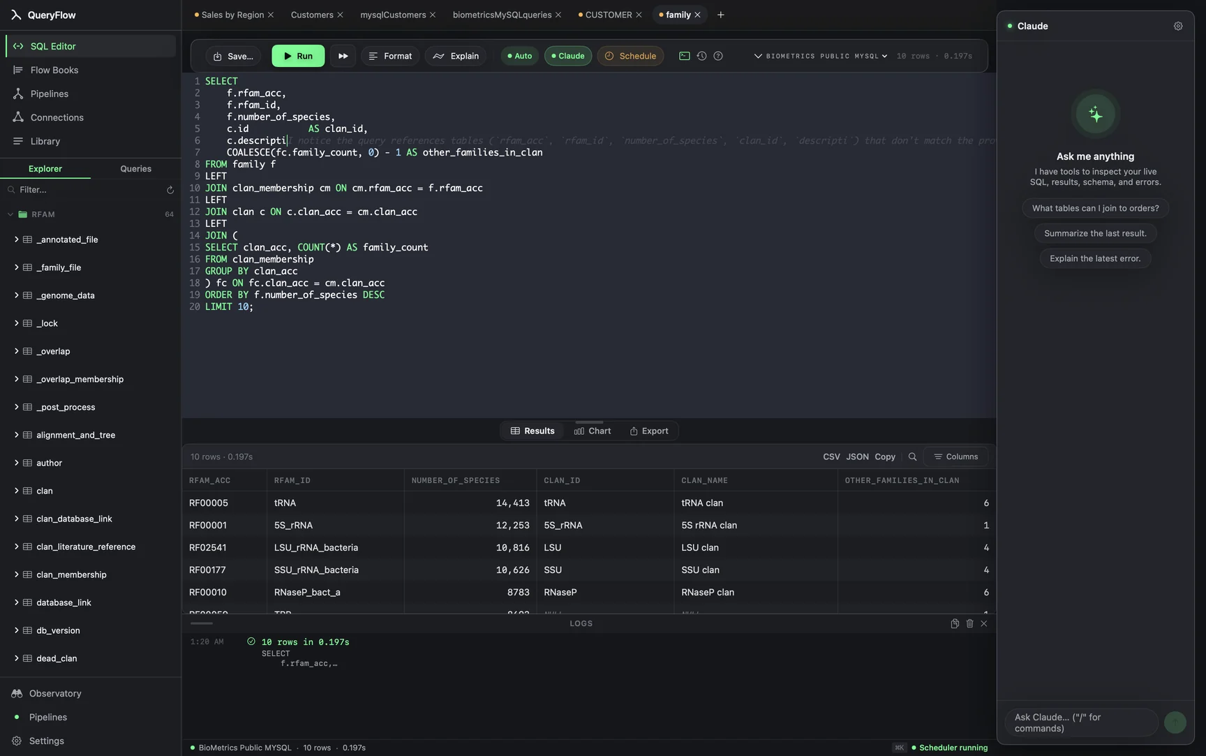Click the 'Summarize the last result.' suggestion
The image size is (1206, 756).
[x=1095, y=233]
